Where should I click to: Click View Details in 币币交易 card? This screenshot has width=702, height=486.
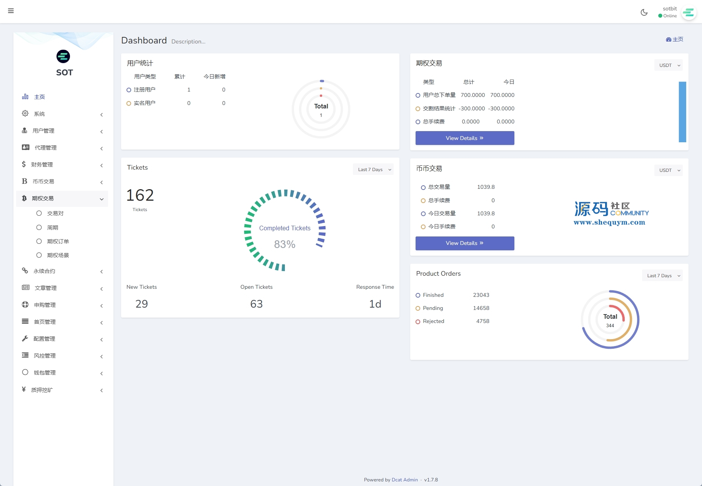coord(464,243)
